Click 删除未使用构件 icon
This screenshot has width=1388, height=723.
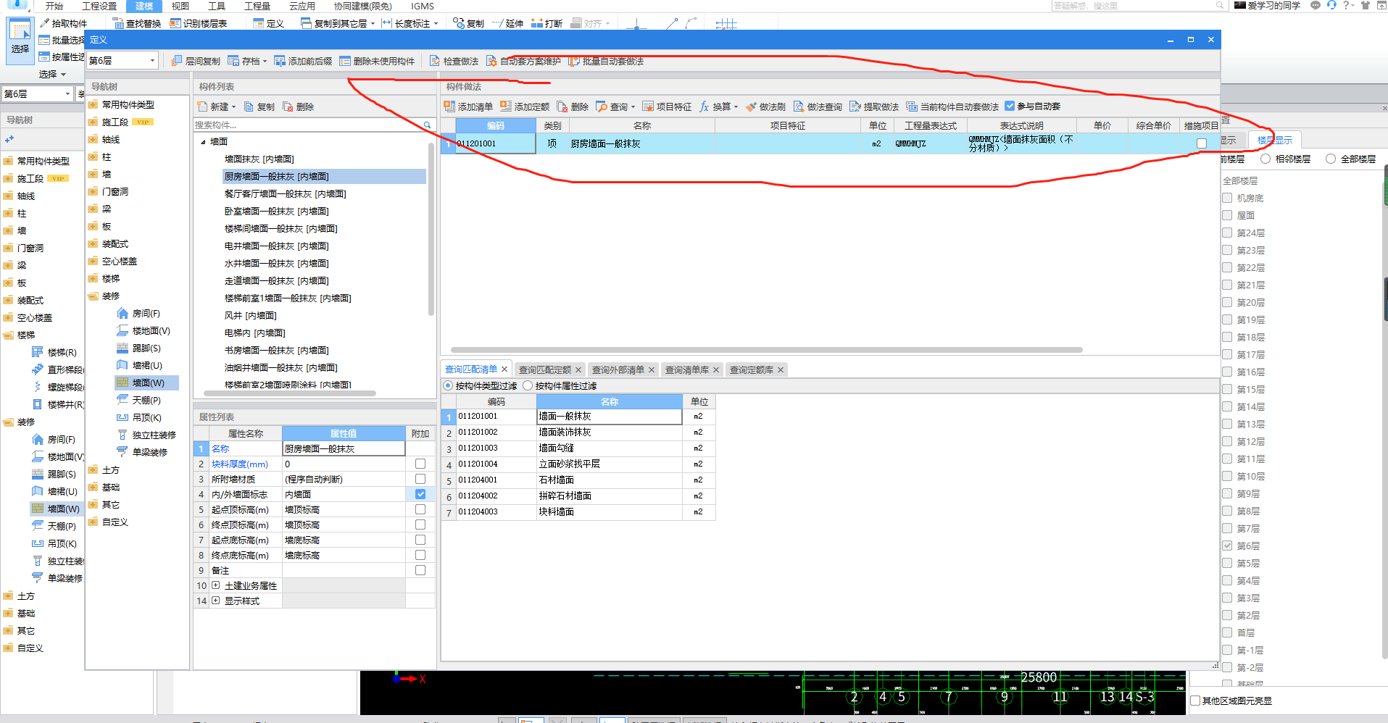click(x=345, y=61)
